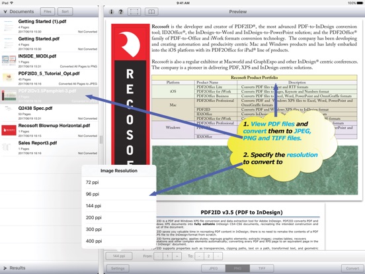Select Sales Report3.pdf document

pyautogui.click(x=49, y=148)
